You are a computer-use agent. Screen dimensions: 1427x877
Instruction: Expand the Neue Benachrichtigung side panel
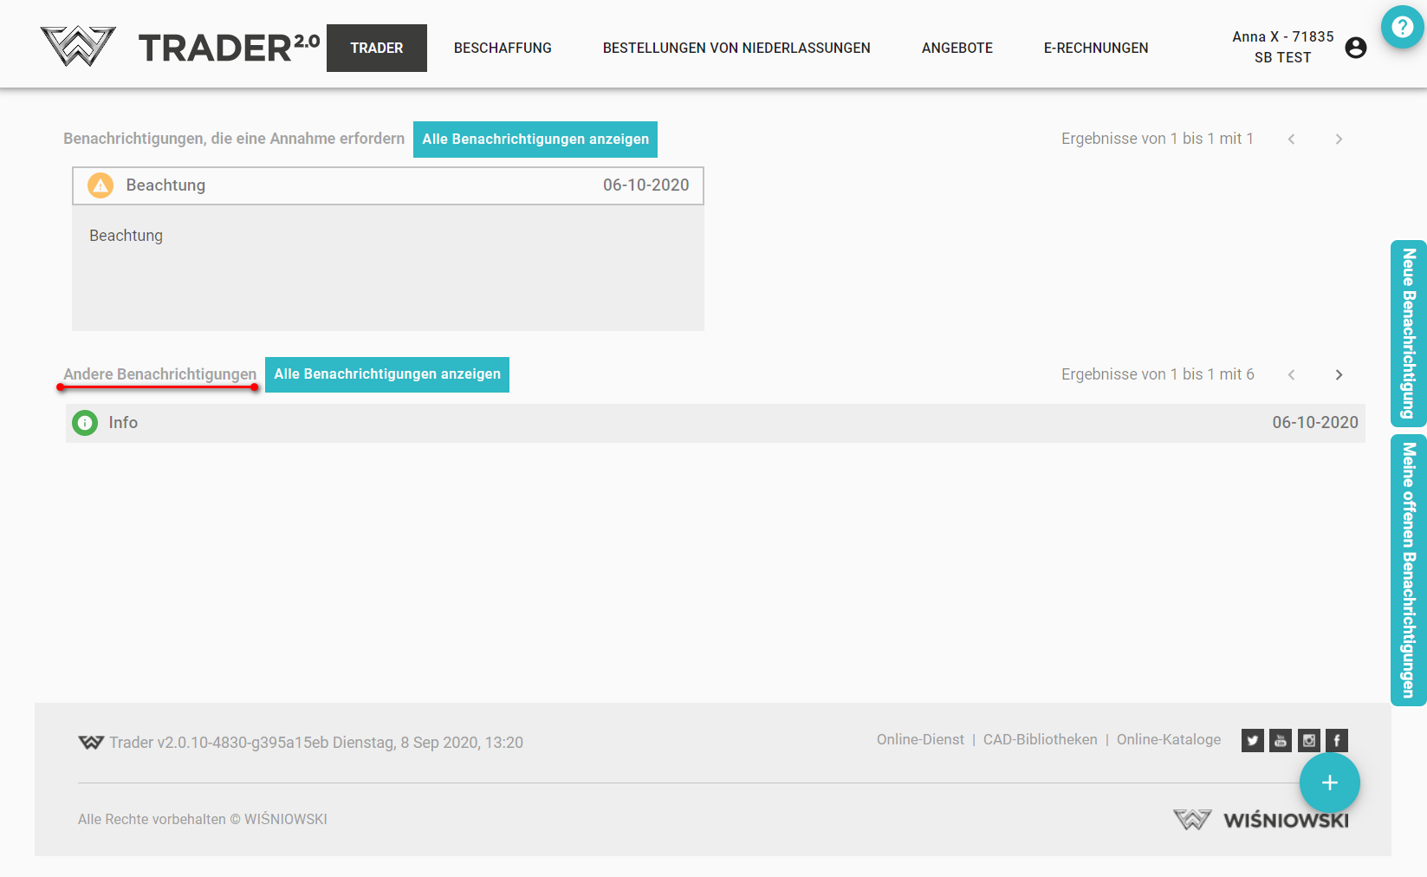pyautogui.click(x=1408, y=334)
